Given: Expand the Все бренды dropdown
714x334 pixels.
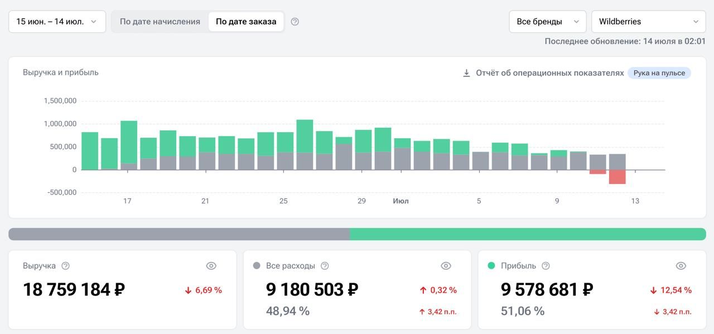Looking at the screenshot, I should click(547, 22).
